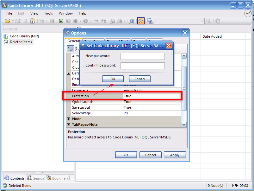The height and width of the screenshot is (191, 254).
Task: Click Apply in the Options dialog
Action: 175,155
